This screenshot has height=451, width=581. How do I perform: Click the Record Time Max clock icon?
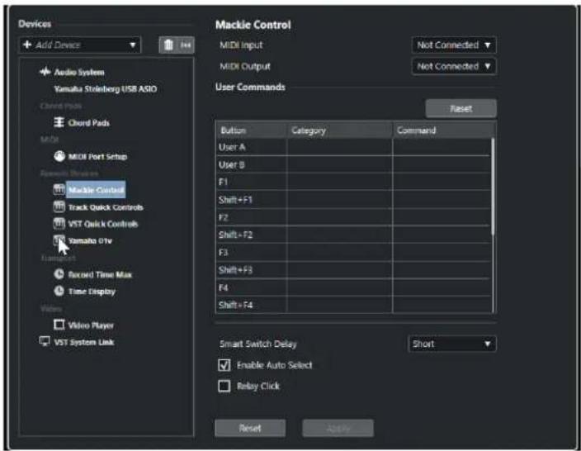(59, 274)
